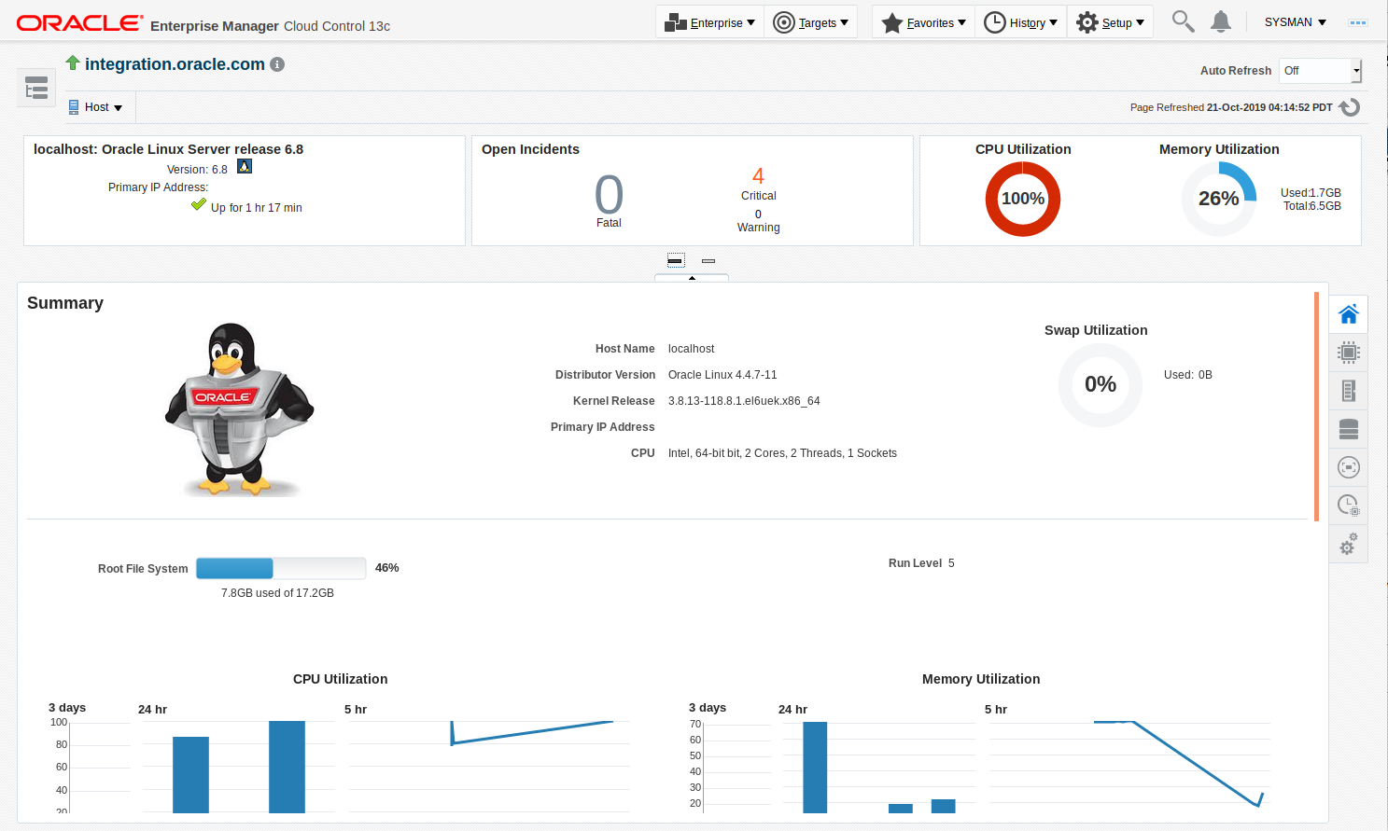This screenshot has height=831, width=1388.
Task: Open the Auto Refresh dropdown
Action: tap(1320, 71)
